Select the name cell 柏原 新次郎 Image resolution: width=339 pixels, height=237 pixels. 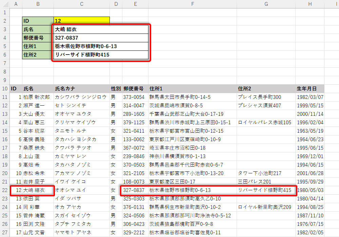click(x=38, y=97)
